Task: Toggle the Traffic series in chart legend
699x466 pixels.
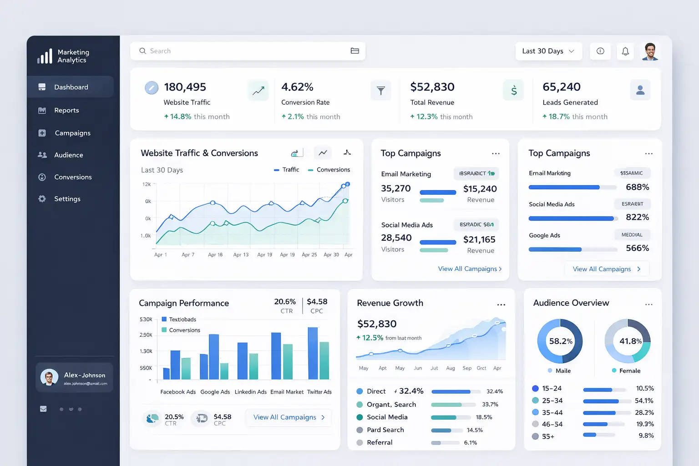Action: coord(287,170)
